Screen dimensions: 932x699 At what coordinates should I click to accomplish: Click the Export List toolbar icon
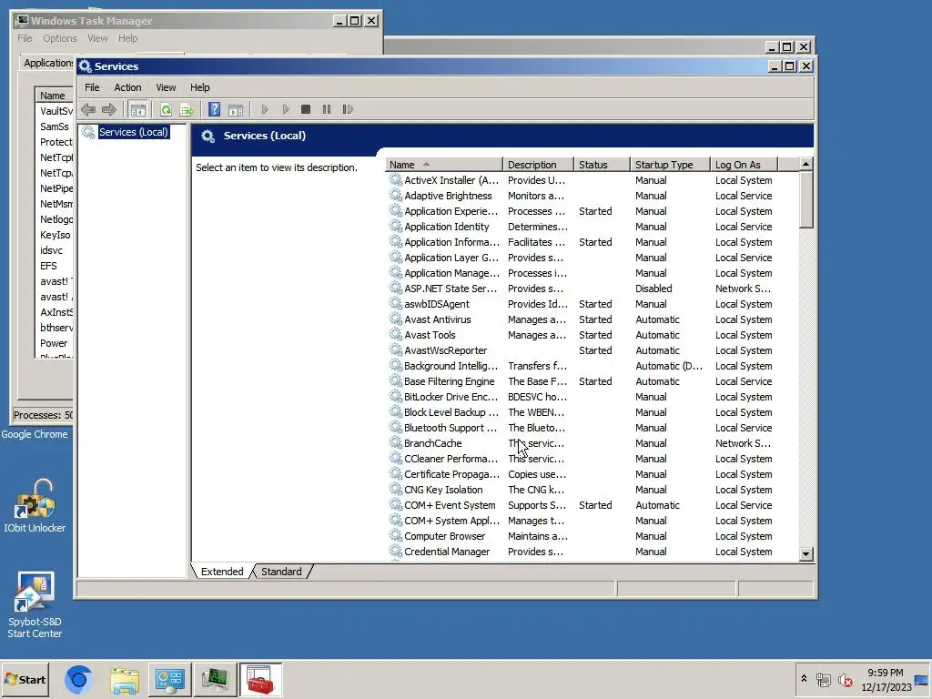pos(187,109)
